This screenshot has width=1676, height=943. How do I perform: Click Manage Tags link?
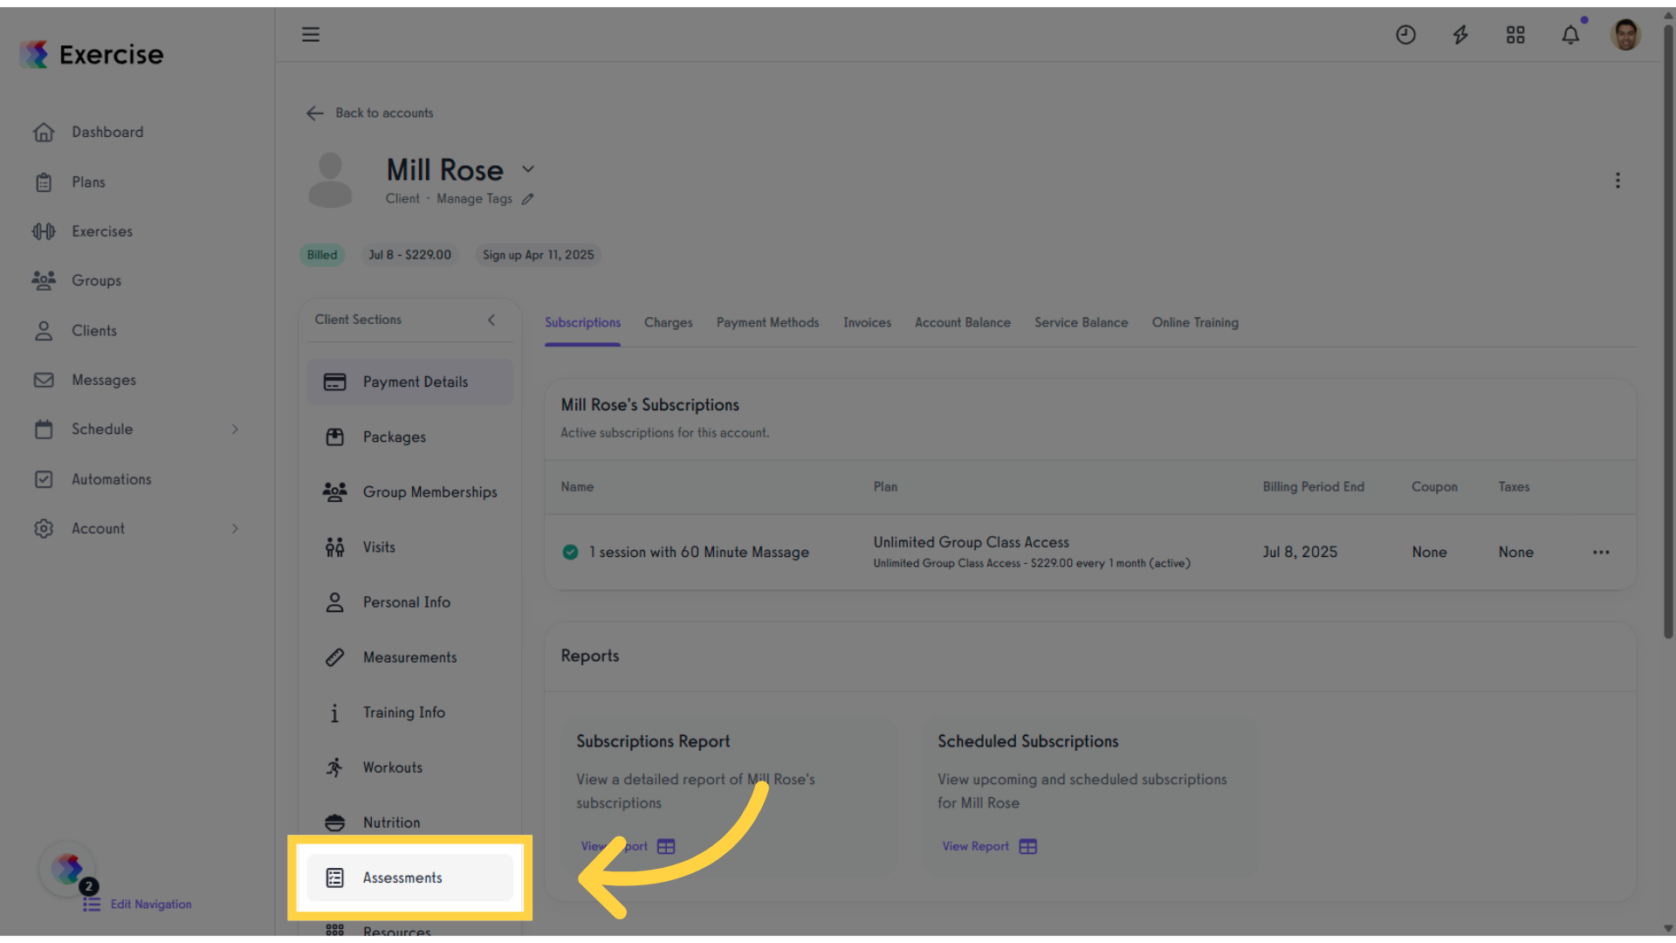(474, 199)
